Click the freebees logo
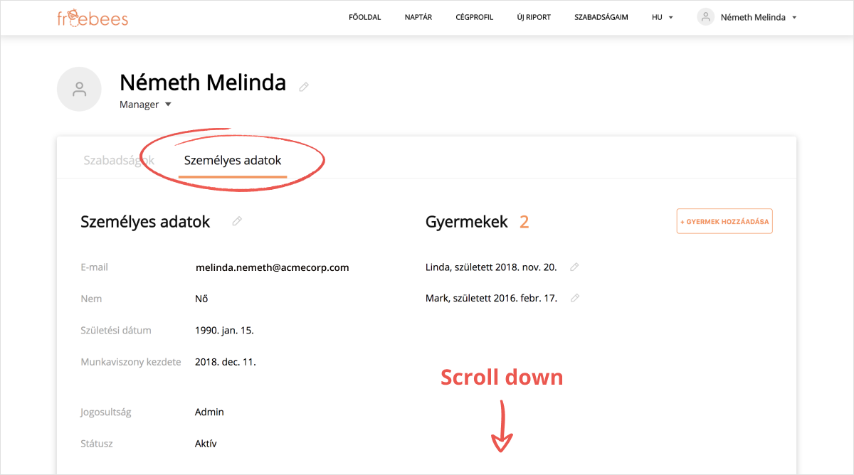Screen dimensions: 854x475 [x=93, y=17]
